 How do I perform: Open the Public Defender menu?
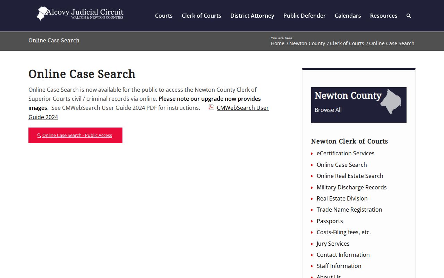(305, 16)
